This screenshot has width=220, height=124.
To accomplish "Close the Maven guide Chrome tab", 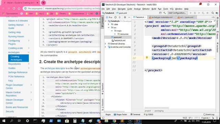I will [x=37, y=3].
